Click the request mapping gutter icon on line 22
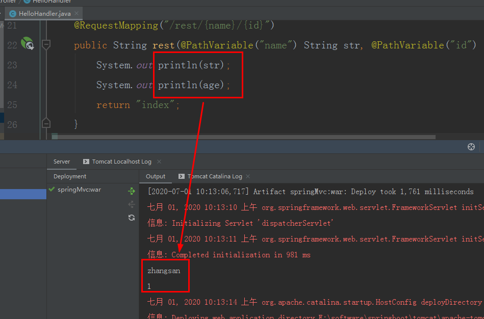 [x=28, y=43]
